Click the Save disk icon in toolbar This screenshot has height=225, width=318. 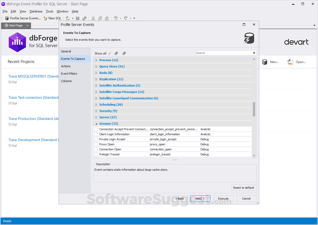78,18
